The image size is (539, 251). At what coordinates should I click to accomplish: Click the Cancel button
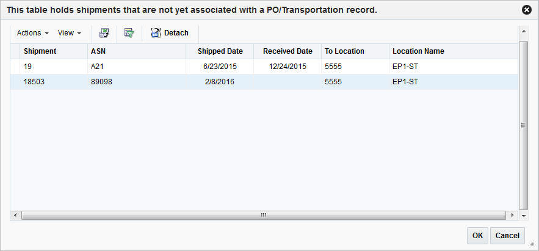pyautogui.click(x=507, y=236)
